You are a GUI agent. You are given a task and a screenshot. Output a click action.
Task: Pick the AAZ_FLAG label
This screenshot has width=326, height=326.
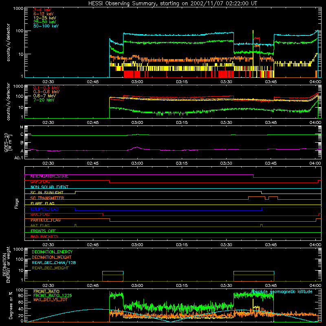[x=40, y=226]
